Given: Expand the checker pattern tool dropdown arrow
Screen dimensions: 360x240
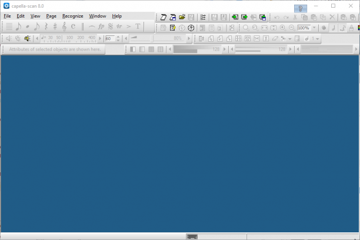Looking at the screenshot, I should pos(290,39).
